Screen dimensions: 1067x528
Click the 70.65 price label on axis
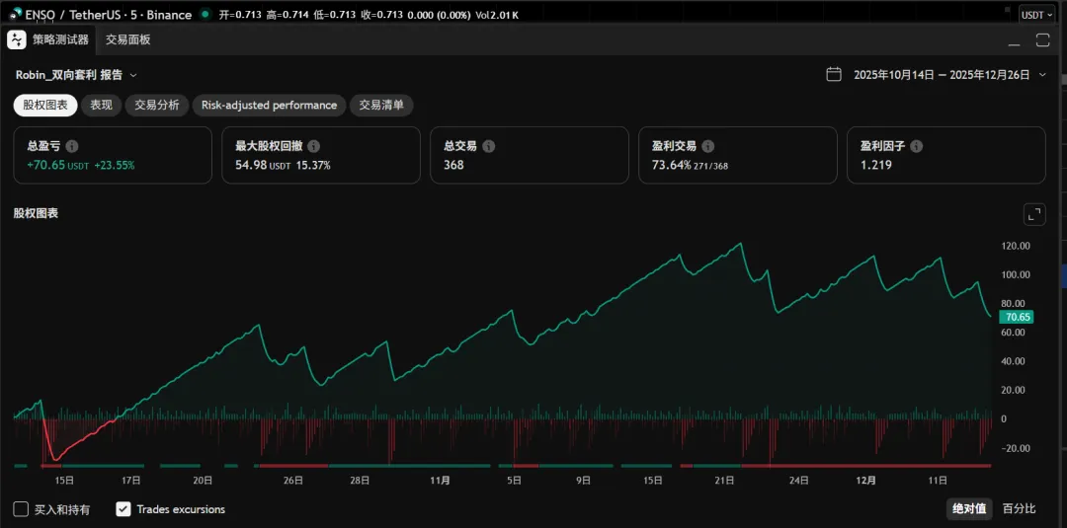[x=1017, y=317]
